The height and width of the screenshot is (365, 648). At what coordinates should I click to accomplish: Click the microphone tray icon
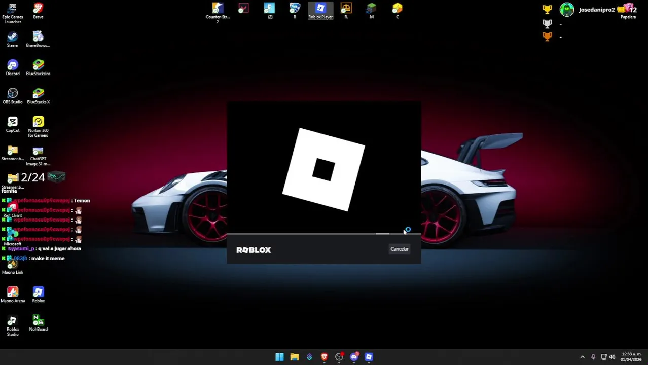click(593, 357)
